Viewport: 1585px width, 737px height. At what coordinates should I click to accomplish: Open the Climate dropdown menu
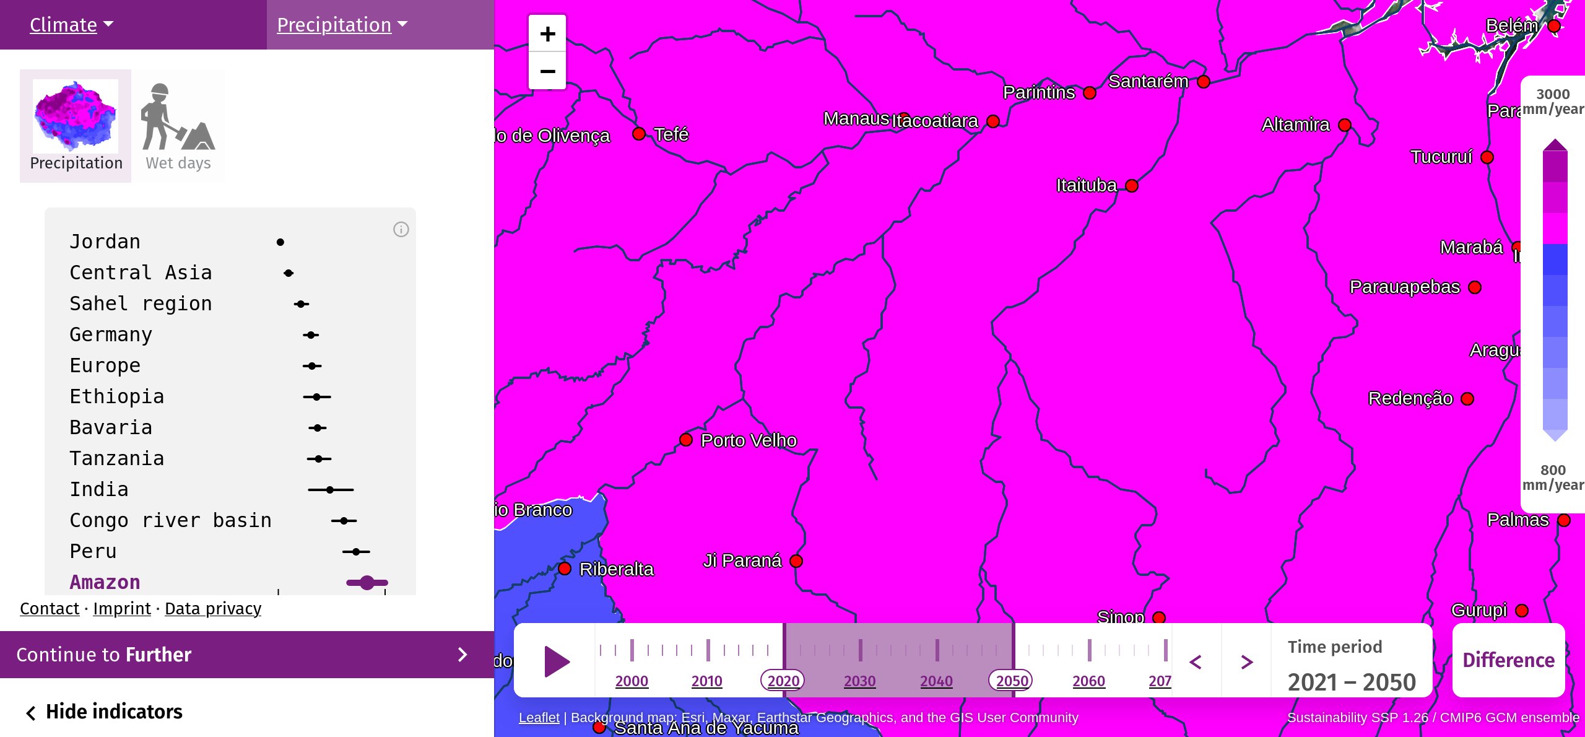[71, 25]
